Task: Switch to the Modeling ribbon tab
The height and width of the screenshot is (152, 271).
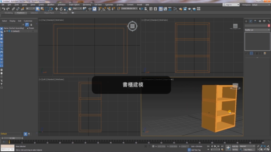Action: [x=8, y=13]
